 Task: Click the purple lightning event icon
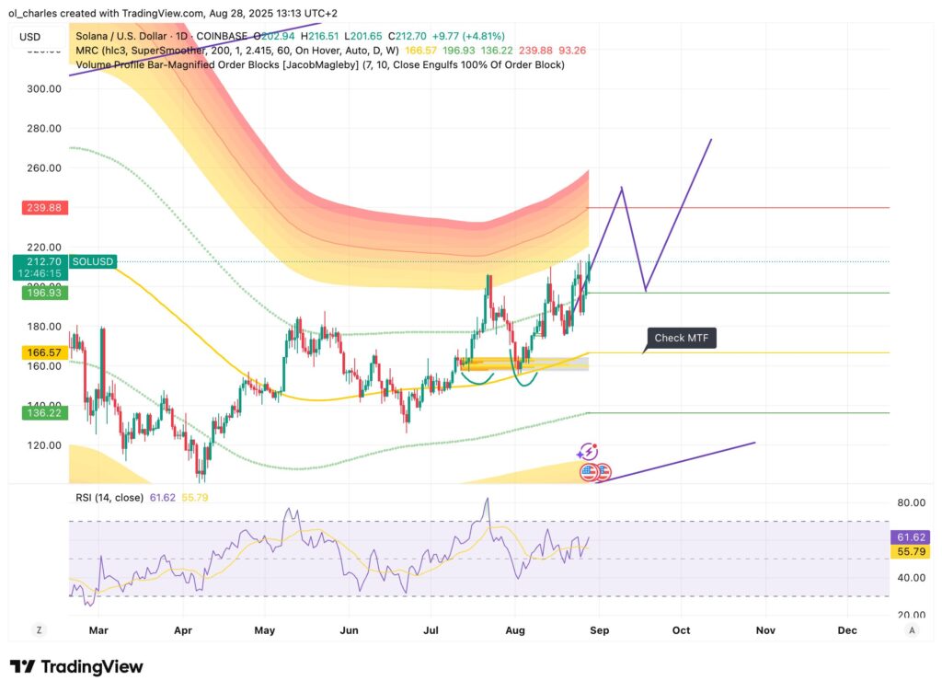(x=589, y=452)
